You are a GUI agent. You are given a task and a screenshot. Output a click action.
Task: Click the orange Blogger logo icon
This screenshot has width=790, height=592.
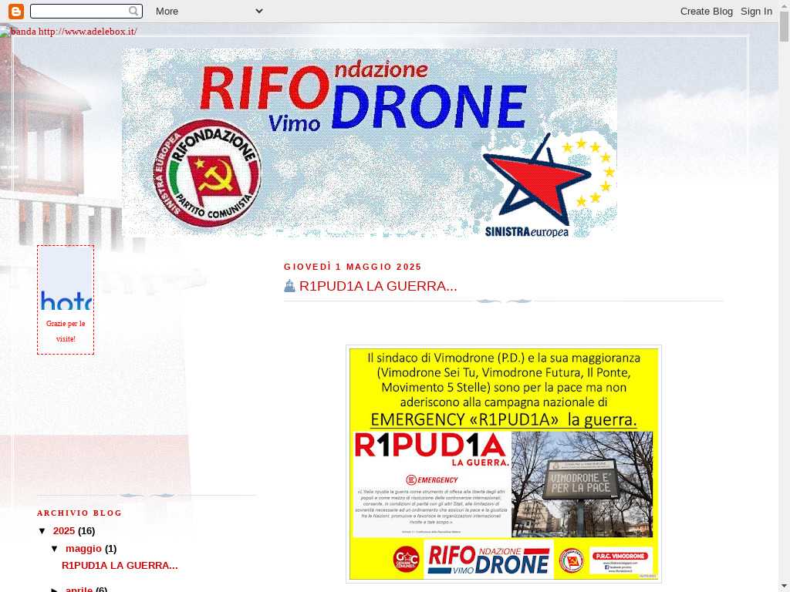coord(16,11)
